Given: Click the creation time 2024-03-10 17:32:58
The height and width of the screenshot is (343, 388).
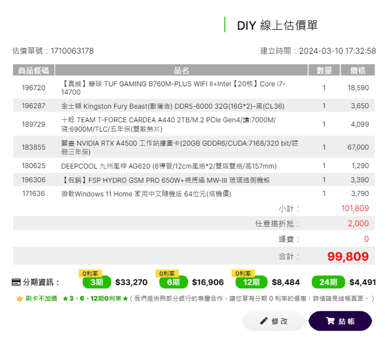Looking at the screenshot, I should [338, 51].
